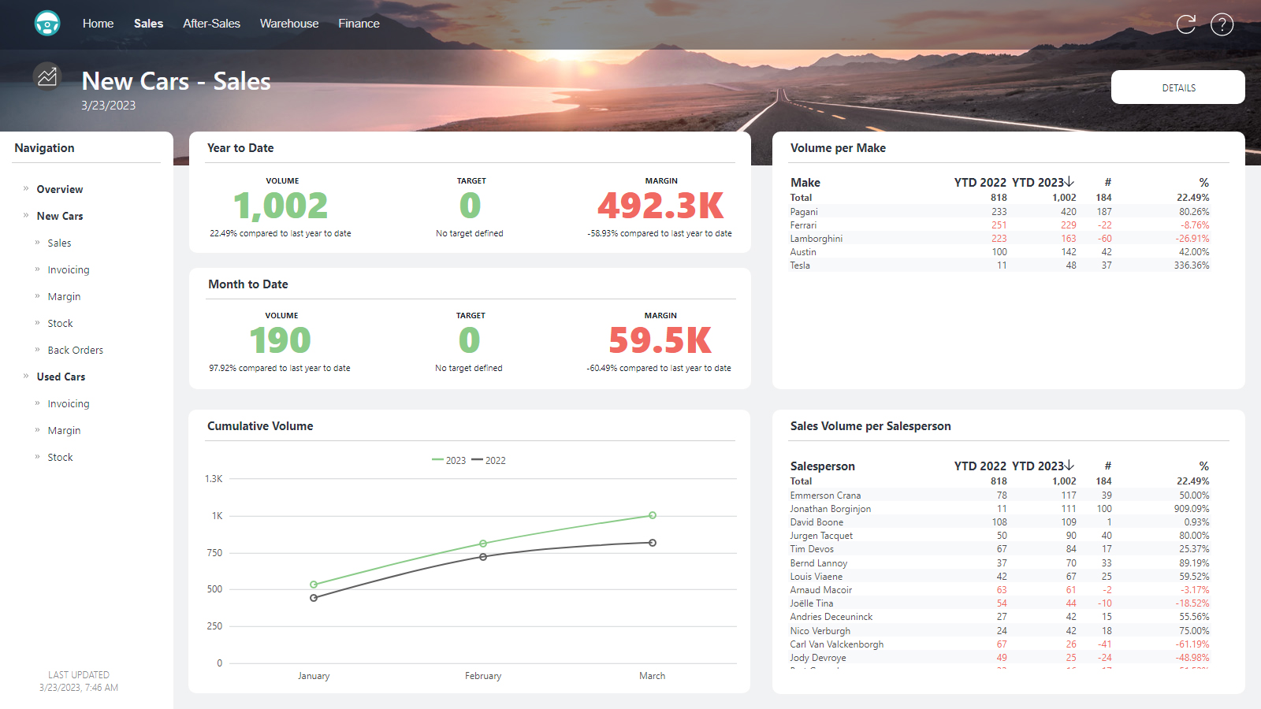
Task: Select the 2022 January data point
Action: pos(314,598)
